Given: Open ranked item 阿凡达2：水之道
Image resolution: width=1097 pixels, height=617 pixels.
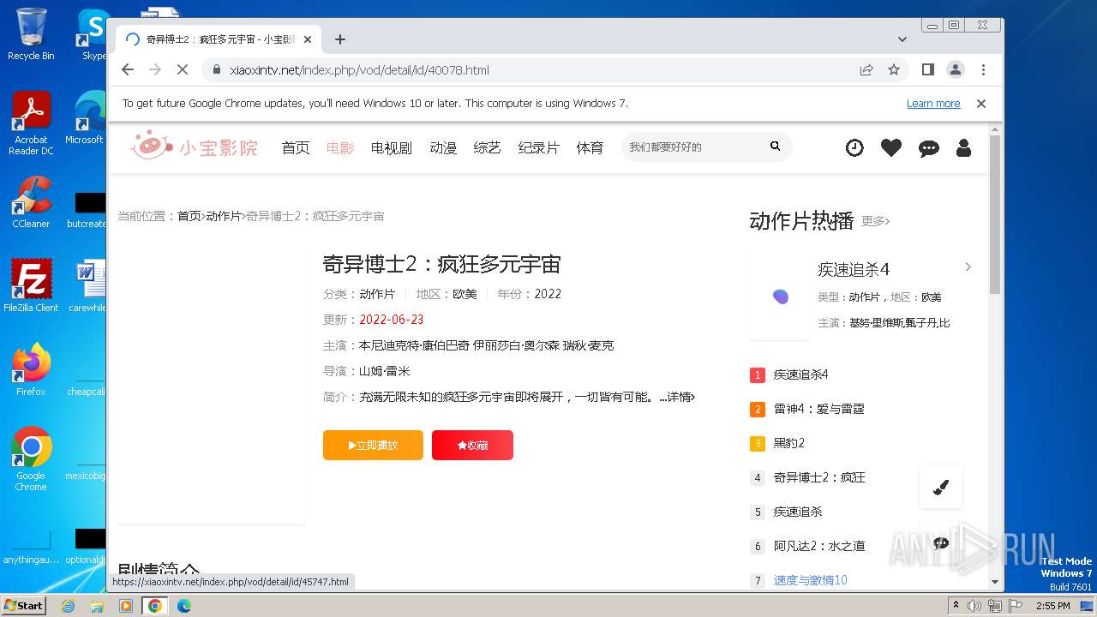Looking at the screenshot, I should tap(818, 546).
